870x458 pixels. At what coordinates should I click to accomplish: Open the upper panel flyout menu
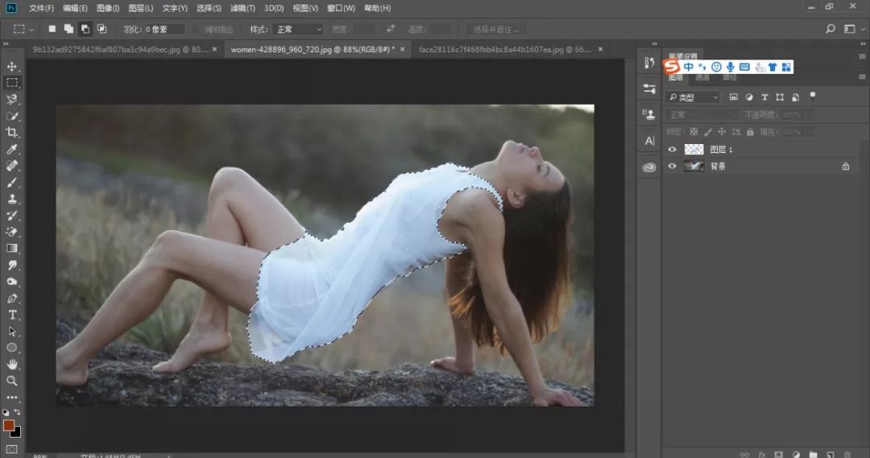click(x=862, y=56)
